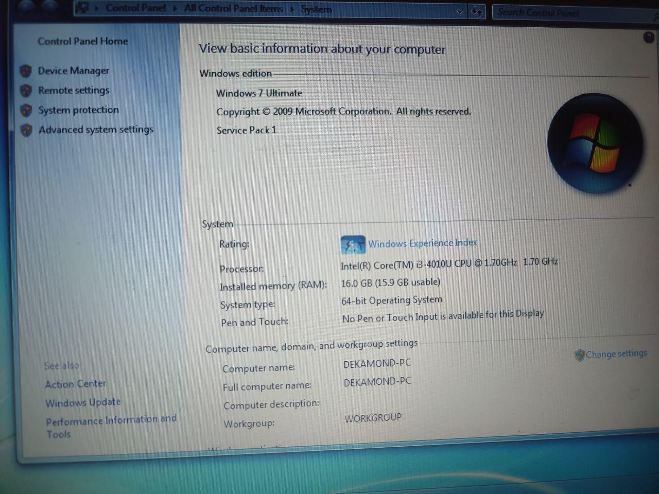Screen dimensions: 659x494
Task: Select the No Pen or Touch Input text
Action: [x=443, y=316]
